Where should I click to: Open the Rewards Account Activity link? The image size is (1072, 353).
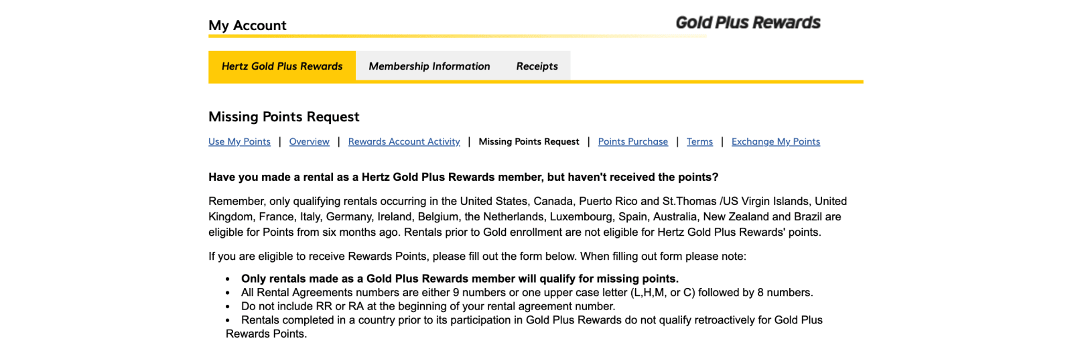coord(404,141)
